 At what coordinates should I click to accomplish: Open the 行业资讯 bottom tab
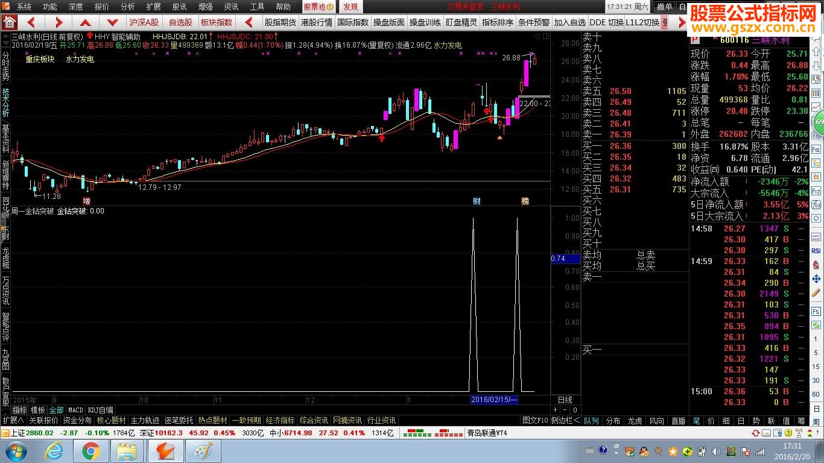point(381,420)
